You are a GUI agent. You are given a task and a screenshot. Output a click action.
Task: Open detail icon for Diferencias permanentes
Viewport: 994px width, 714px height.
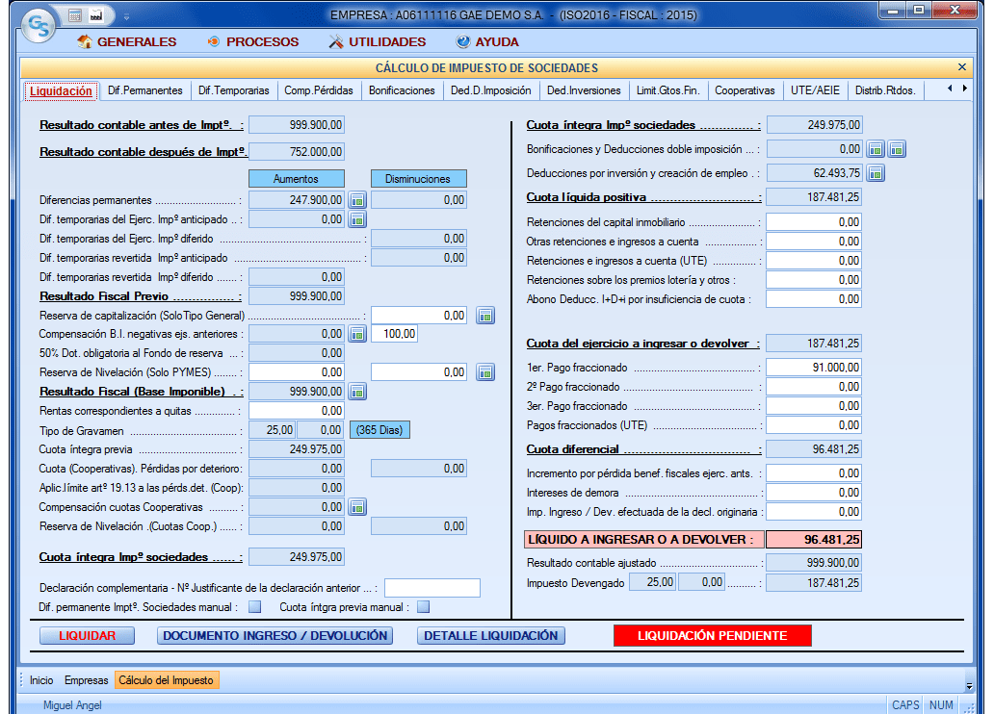[x=357, y=200]
